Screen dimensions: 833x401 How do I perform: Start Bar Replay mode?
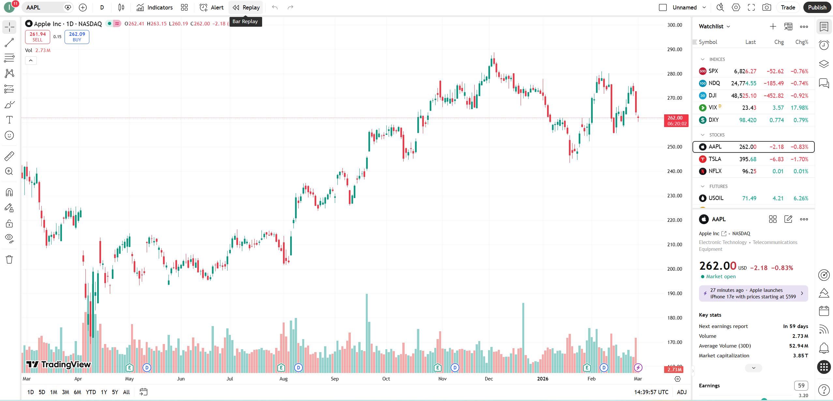point(245,7)
